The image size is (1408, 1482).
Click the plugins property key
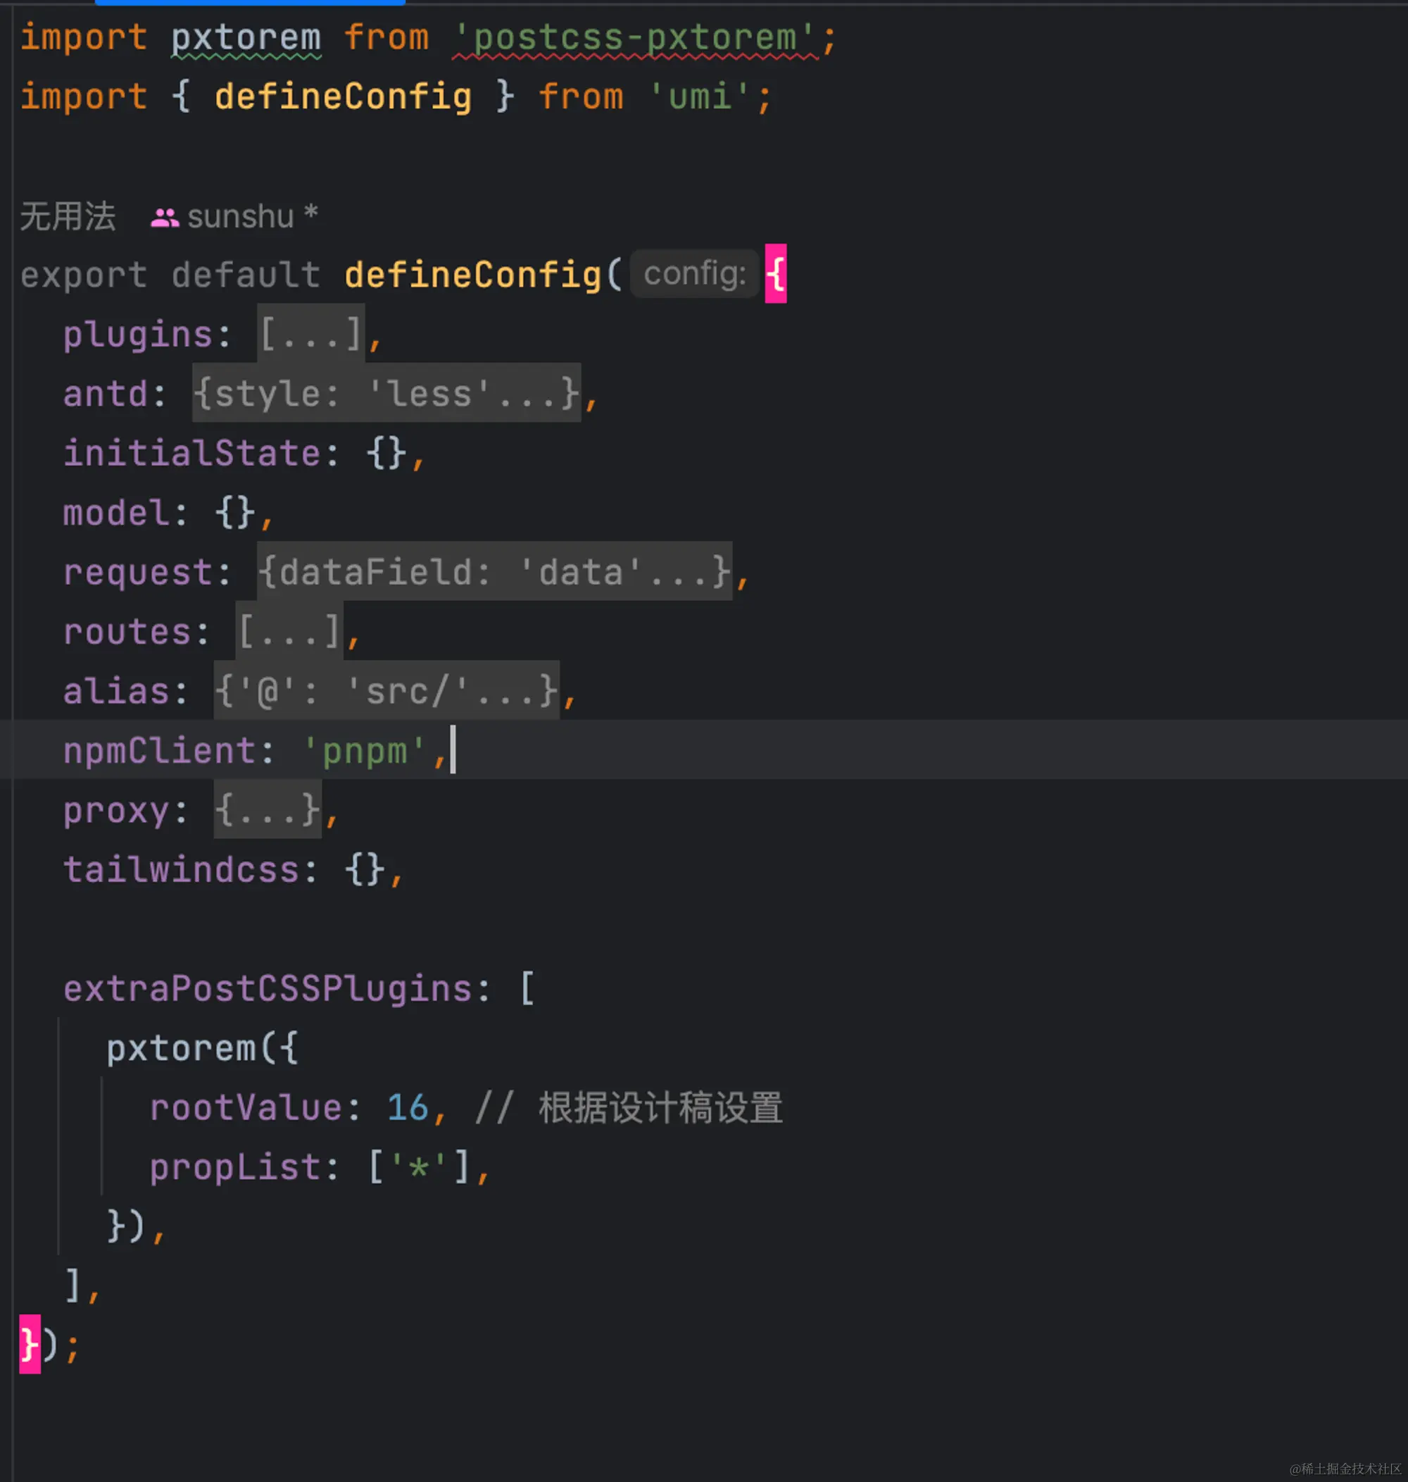(x=138, y=335)
